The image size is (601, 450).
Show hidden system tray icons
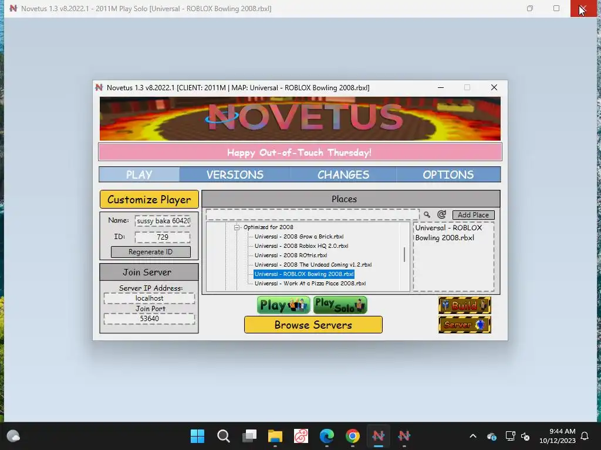(473, 436)
